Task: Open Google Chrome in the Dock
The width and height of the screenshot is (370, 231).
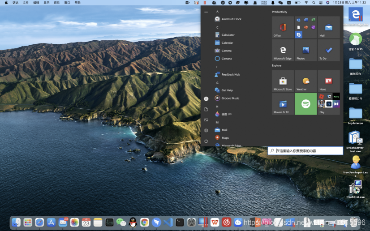Action: pos(144,222)
